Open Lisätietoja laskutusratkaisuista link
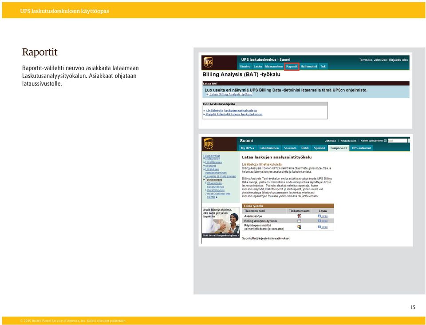Viewport: 426px width, 325px height. click(x=231, y=111)
